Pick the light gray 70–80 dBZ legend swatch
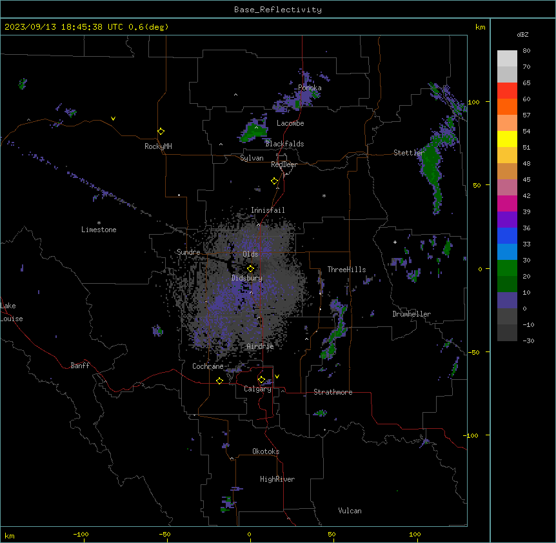Image resolution: width=556 pixels, height=543 pixels. pos(507,59)
